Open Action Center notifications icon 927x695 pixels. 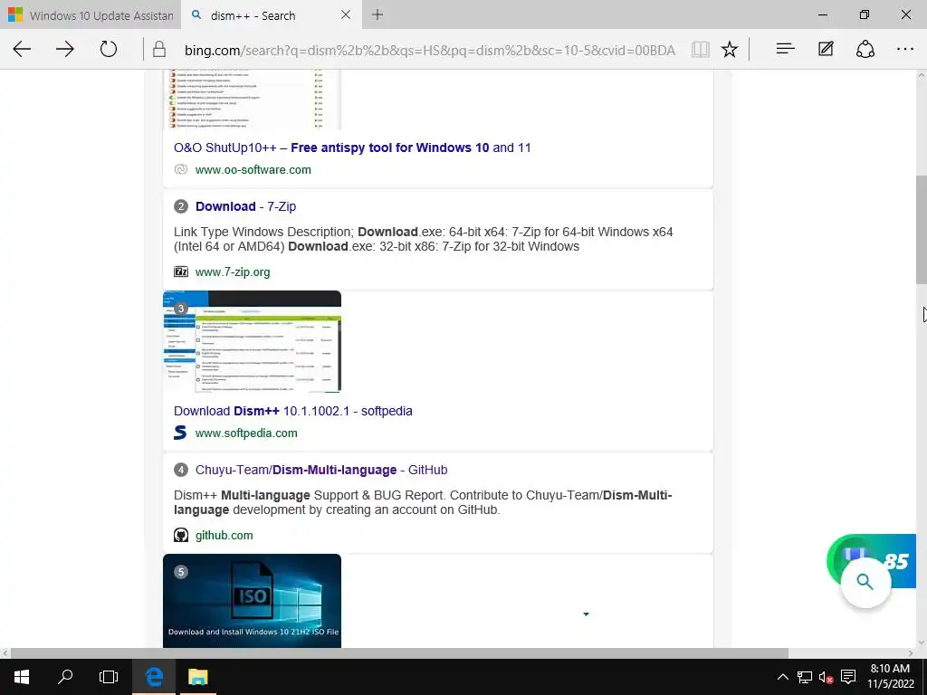point(847,677)
